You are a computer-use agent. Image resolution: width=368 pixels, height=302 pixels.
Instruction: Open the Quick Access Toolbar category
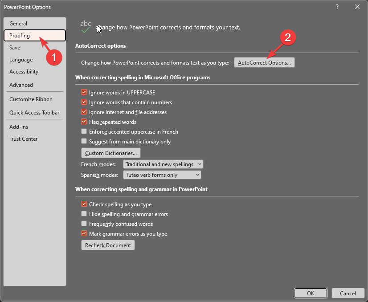pyautogui.click(x=35, y=113)
